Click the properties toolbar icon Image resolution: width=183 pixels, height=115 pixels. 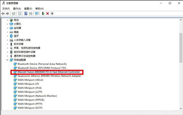tap(20, 13)
